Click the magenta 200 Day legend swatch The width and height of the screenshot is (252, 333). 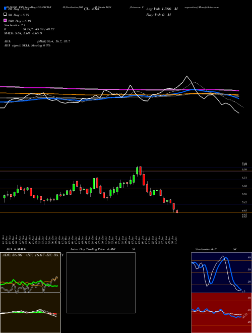[5, 20]
